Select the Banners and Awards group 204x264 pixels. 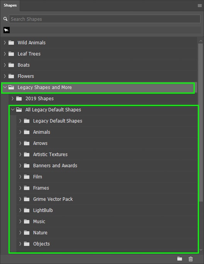click(107, 165)
